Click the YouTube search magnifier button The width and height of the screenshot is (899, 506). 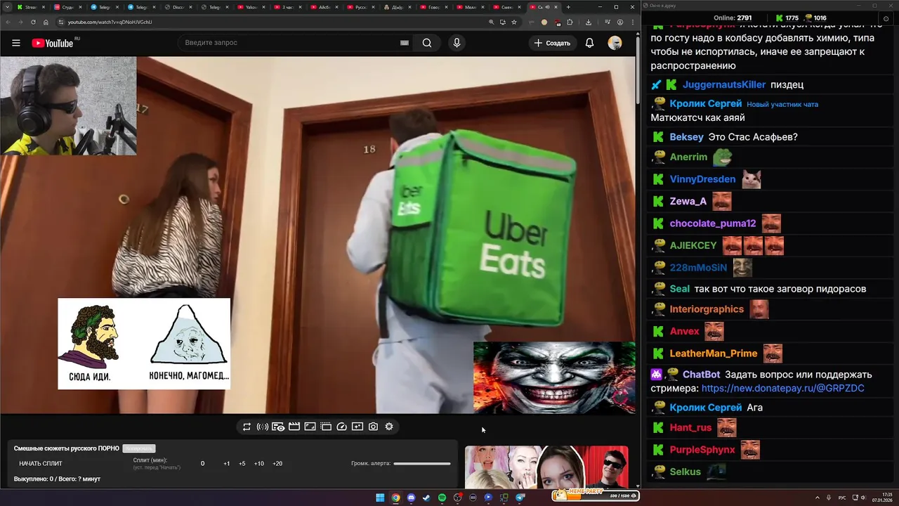click(427, 43)
